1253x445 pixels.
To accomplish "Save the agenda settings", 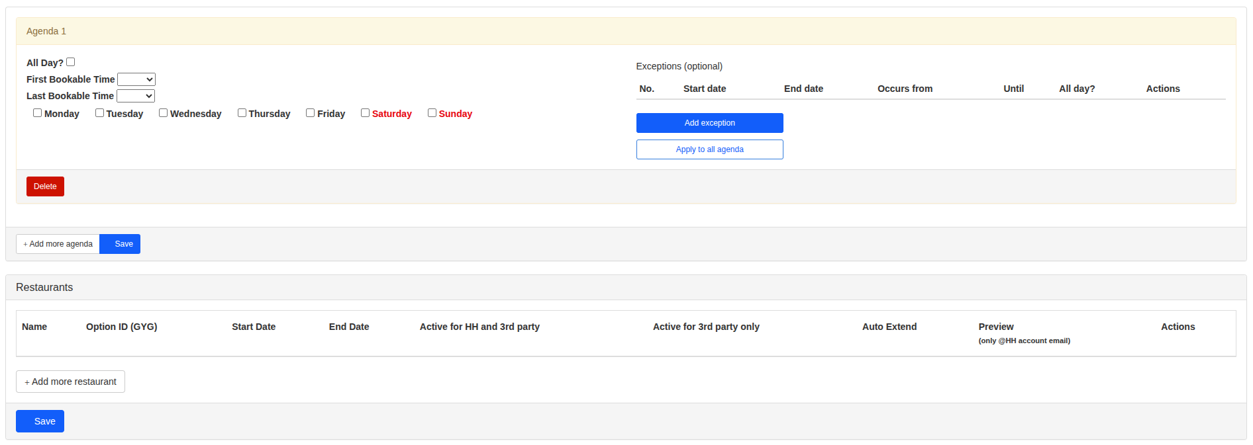I will [x=123, y=244].
